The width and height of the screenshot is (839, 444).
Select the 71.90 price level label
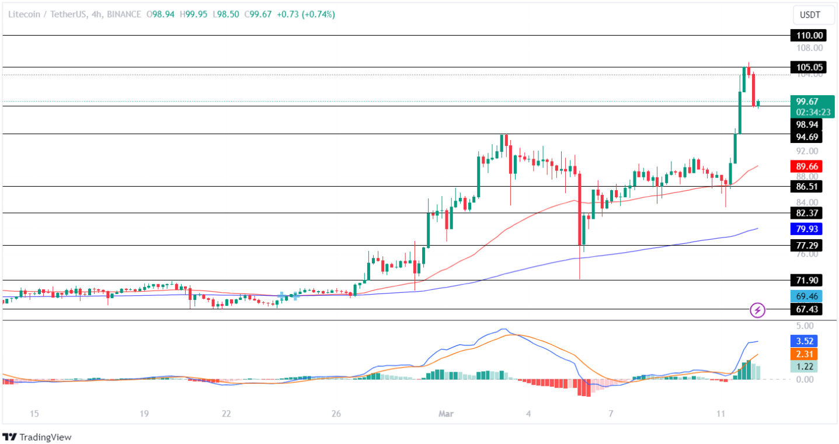(x=806, y=280)
